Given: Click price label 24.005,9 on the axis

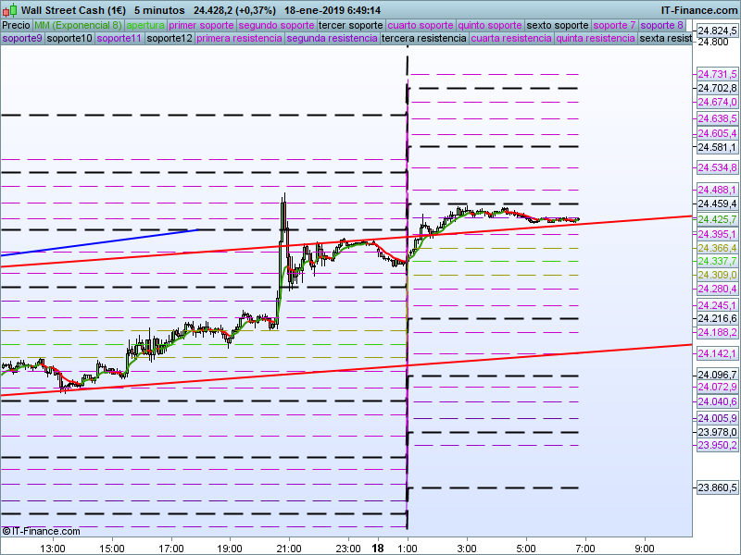Looking at the screenshot, I should coord(717,418).
